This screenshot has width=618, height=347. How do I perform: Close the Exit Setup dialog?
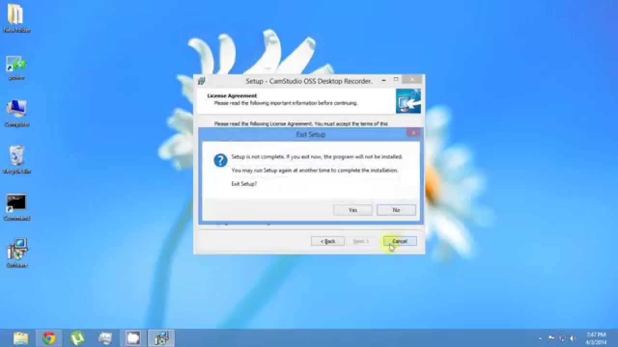point(413,133)
